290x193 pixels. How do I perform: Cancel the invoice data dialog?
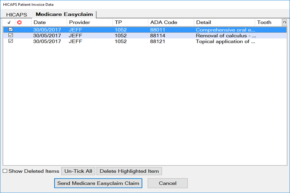(x=167, y=183)
